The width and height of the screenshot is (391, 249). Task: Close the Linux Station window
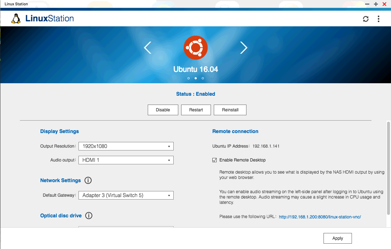pos(384,4)
